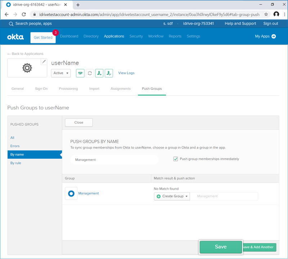Click the refresh application data icon
Screen dimensions: 288x259
90,73
